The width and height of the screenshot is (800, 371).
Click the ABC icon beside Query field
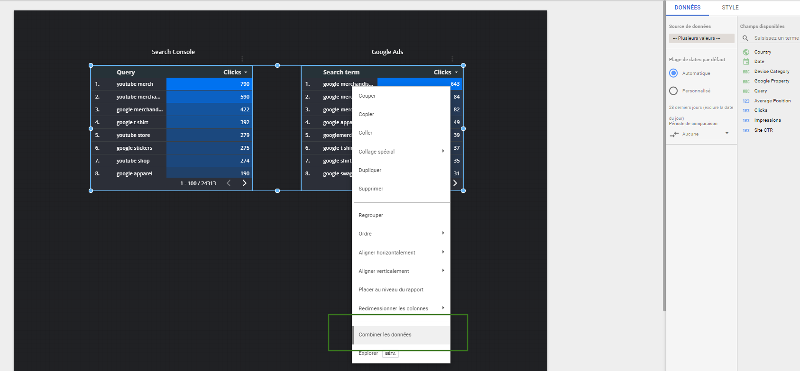point(746,91)
